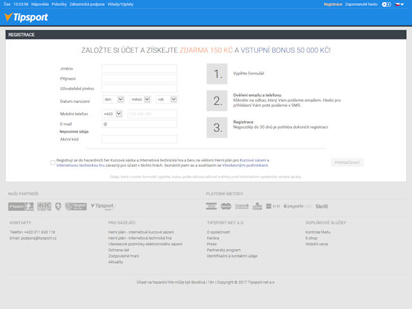The image size is (412, 309).
Task: Open Partnerský program footer link
Action: pos(224,250)
